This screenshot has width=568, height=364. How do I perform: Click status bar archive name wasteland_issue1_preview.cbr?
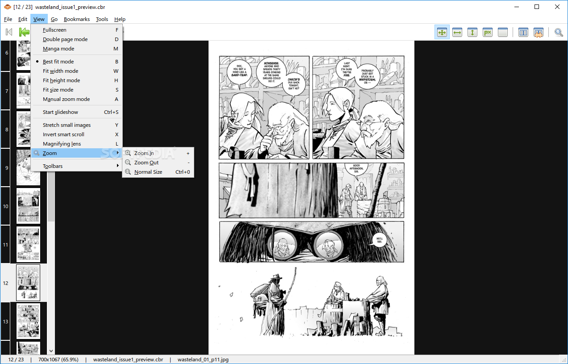(x=128, y=360)
